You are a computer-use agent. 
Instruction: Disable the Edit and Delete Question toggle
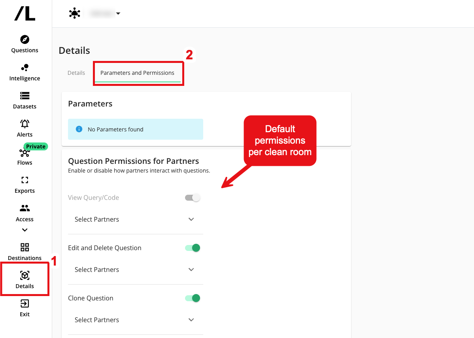coord(193,248)
